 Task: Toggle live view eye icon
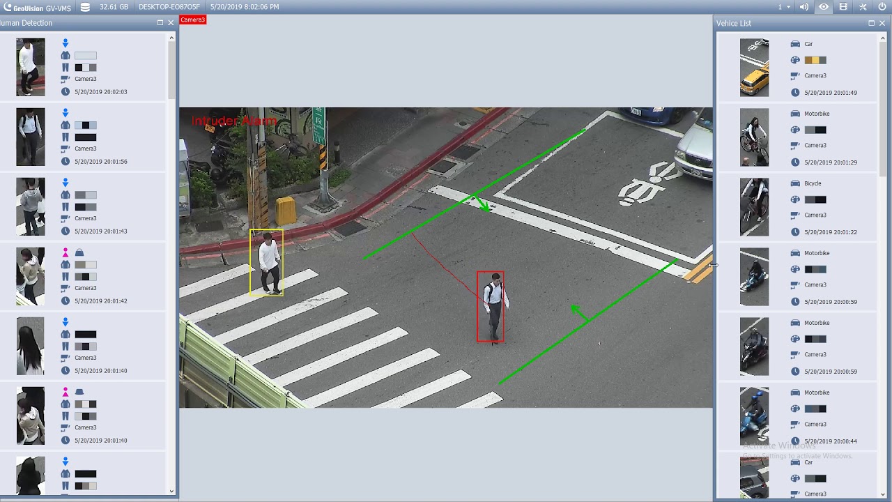click(824, 7)
